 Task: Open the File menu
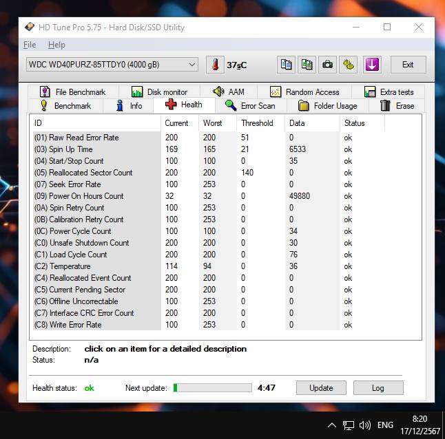coord(30,45)
